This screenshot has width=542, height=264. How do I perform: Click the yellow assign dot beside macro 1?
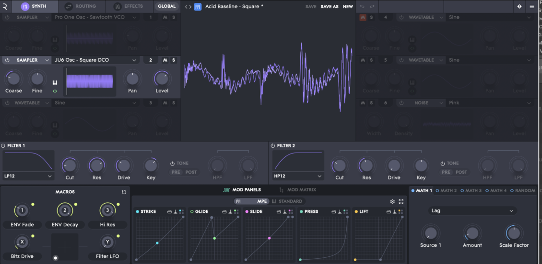pos(33,204)
